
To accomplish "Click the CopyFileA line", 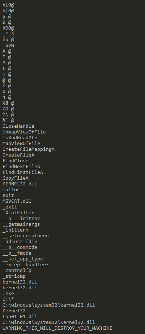I will [x=16, y=178].
